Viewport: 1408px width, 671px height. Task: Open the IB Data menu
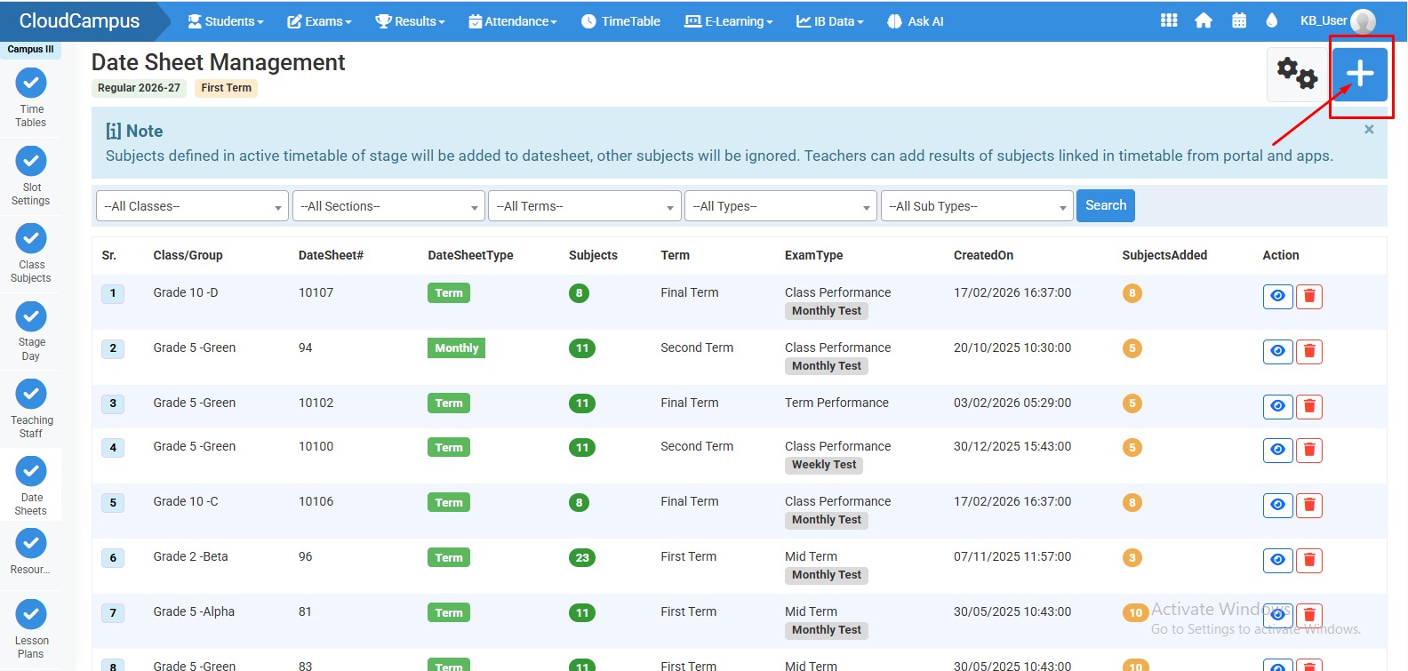coord(830,21)
